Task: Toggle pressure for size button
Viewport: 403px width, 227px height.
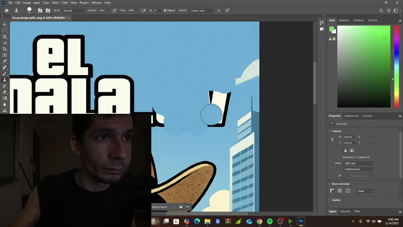Action: 227,10
